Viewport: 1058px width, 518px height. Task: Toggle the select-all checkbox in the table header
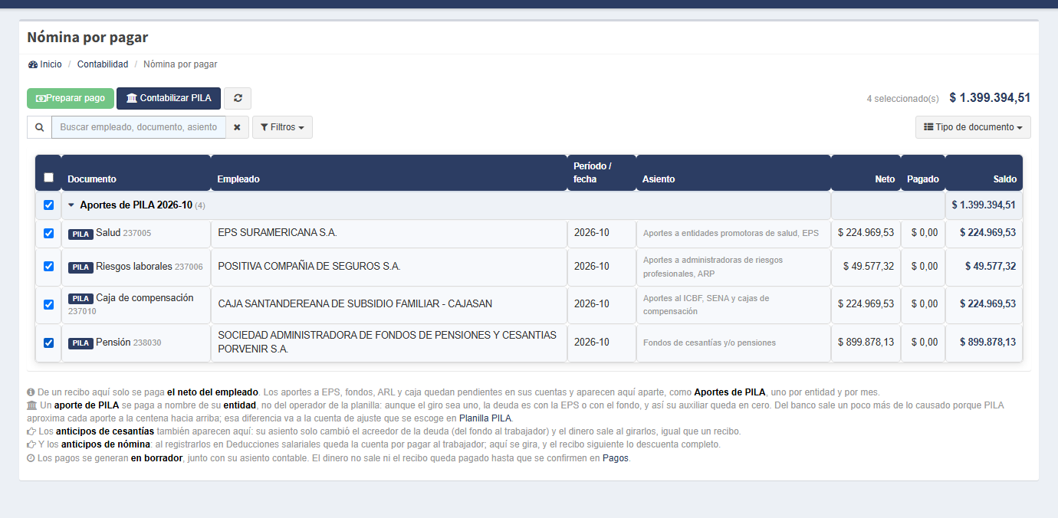[x=49, y=178]
